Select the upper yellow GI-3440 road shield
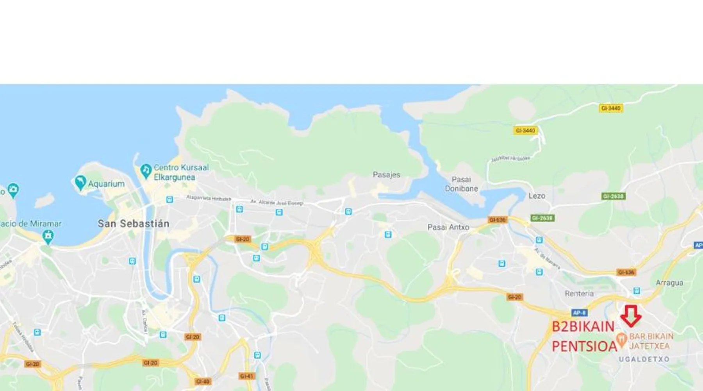This screenshot has height=391, width=703. [x=611, y=108]
